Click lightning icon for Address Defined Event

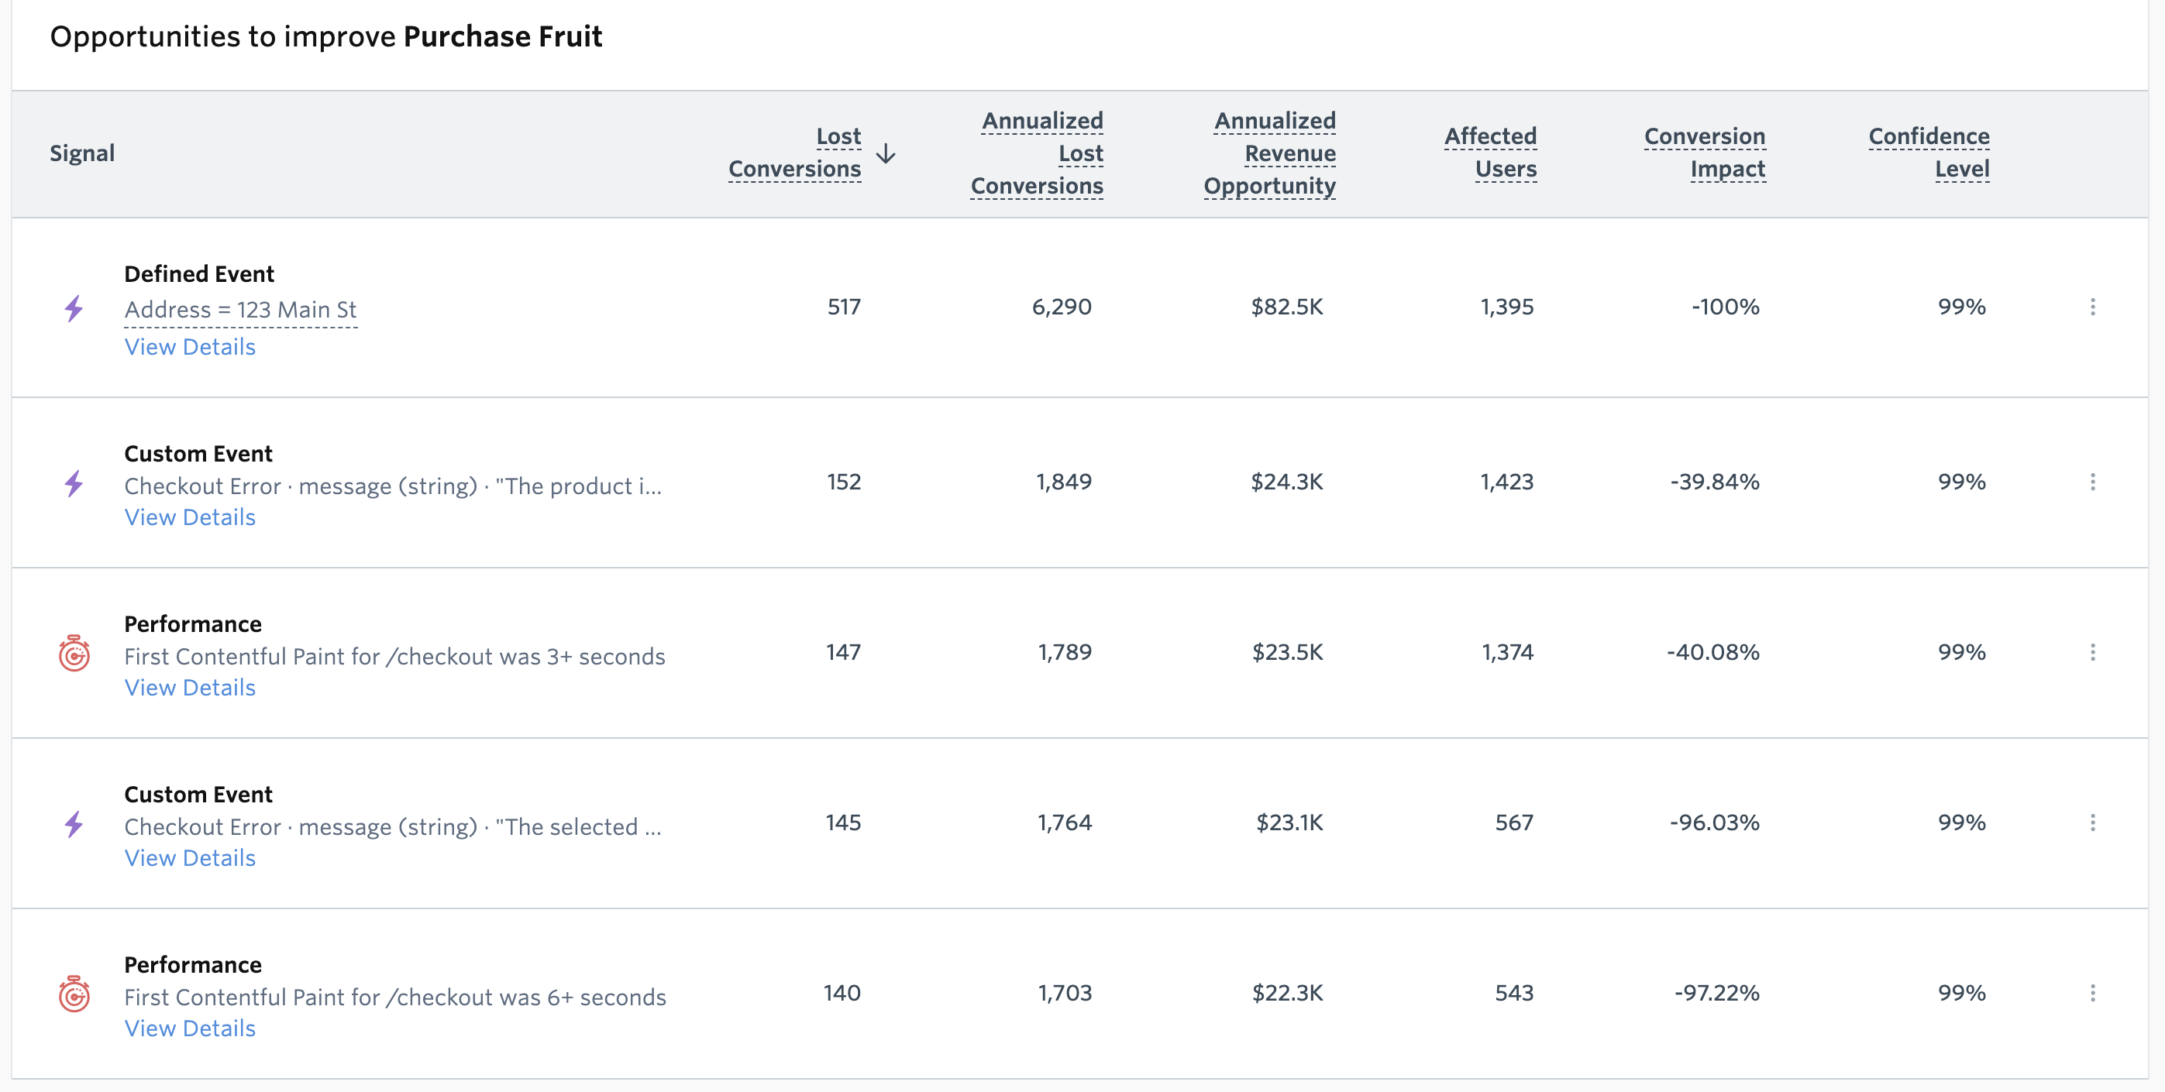click(x=74, y=308)
